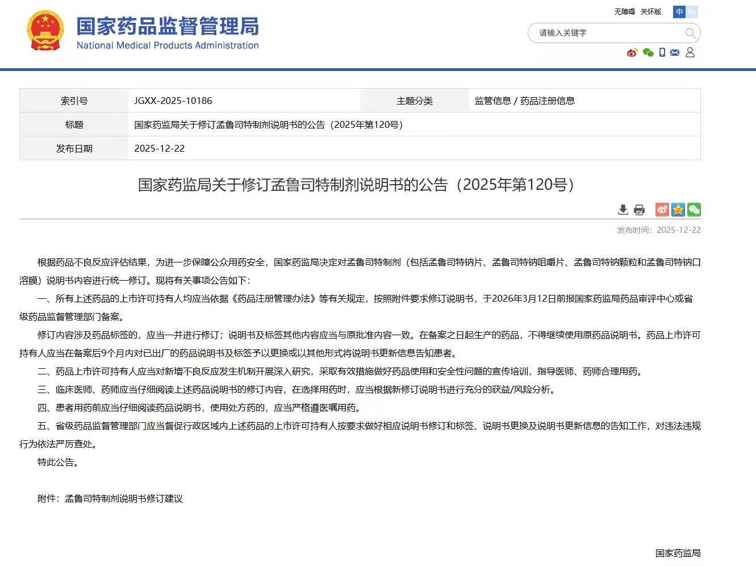The height and width of the screenshot is (567, 756).
Task: Open attachment 孟鲁司特制剂说明书修订建议
Action: click(124, 499)
